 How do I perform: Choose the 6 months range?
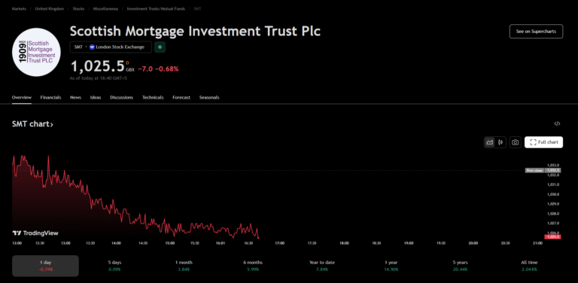[253, 266]
